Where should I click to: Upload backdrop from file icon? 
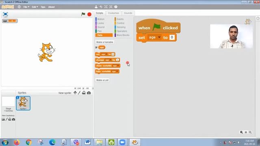10,119
